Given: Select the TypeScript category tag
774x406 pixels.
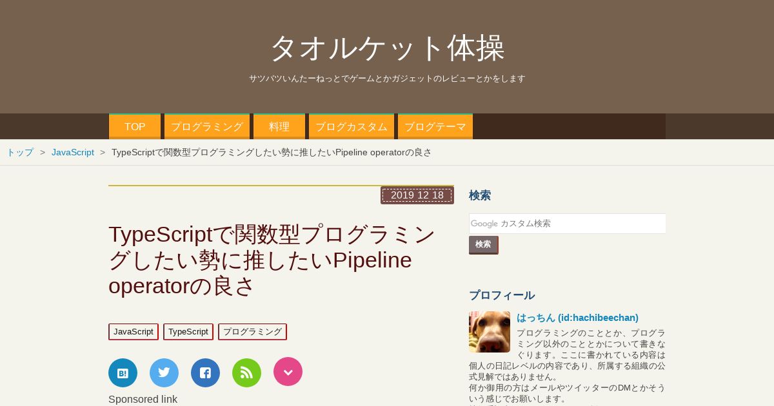Looking at the screenshot, I should (188, 332).
